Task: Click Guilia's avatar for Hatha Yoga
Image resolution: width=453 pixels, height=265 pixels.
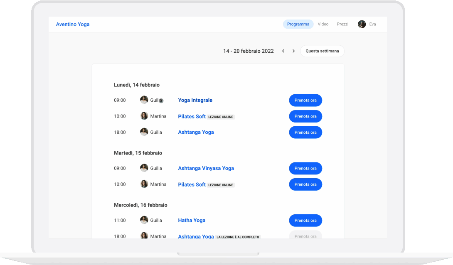Action: coord(144,220)
